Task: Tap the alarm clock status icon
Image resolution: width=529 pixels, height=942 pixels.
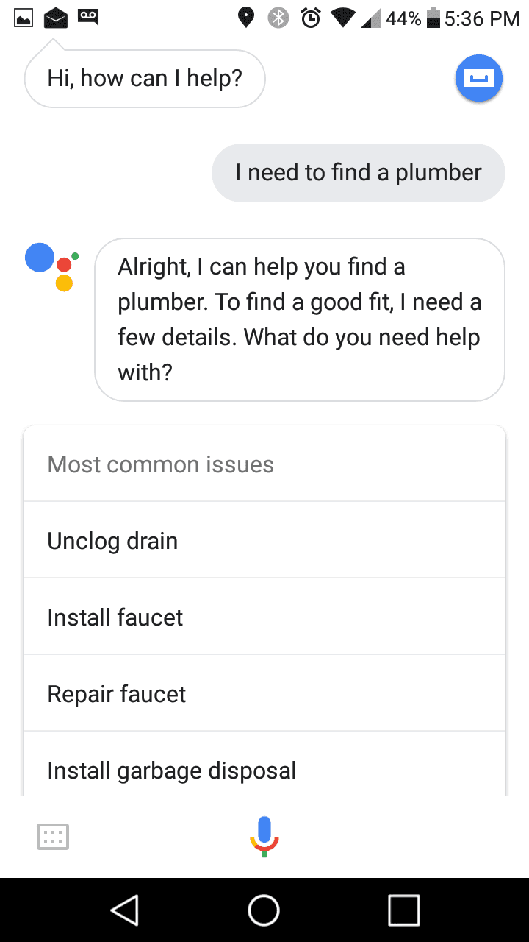Action: [311, 18]
